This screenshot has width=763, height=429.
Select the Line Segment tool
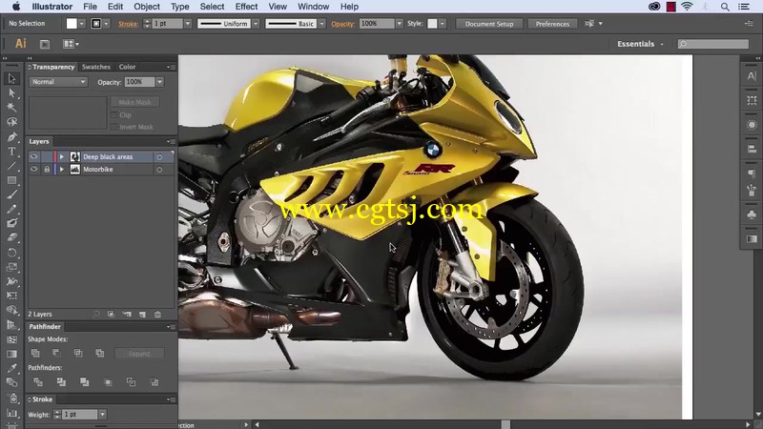tap(11, 166)
